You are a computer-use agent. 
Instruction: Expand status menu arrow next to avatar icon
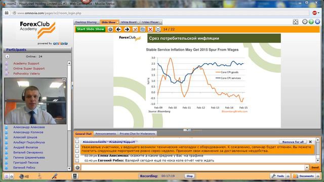point(12,176)
